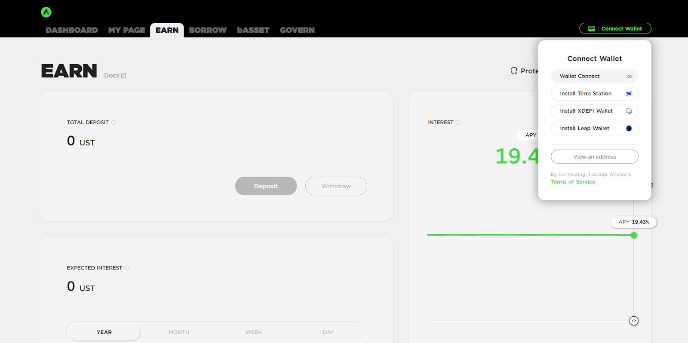Viewport: 688px width, 343px height.
Task: Click the EXPECTED INTEREST 0 UST value
Action: [81, 287]
